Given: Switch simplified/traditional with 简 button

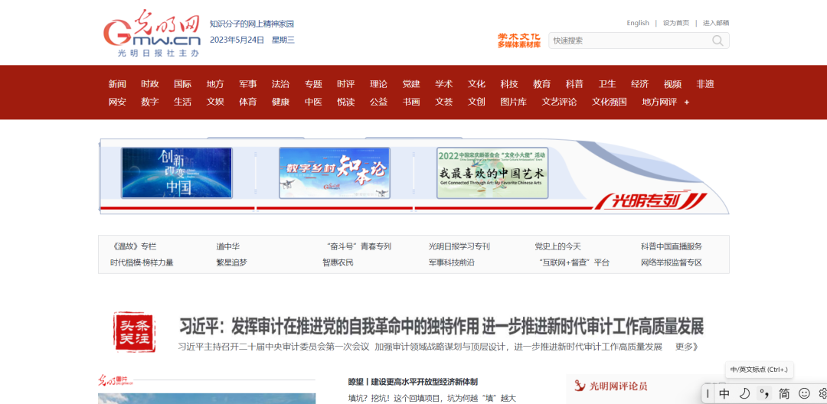Looking at the screenshot, I should click(x=784, y=393).
